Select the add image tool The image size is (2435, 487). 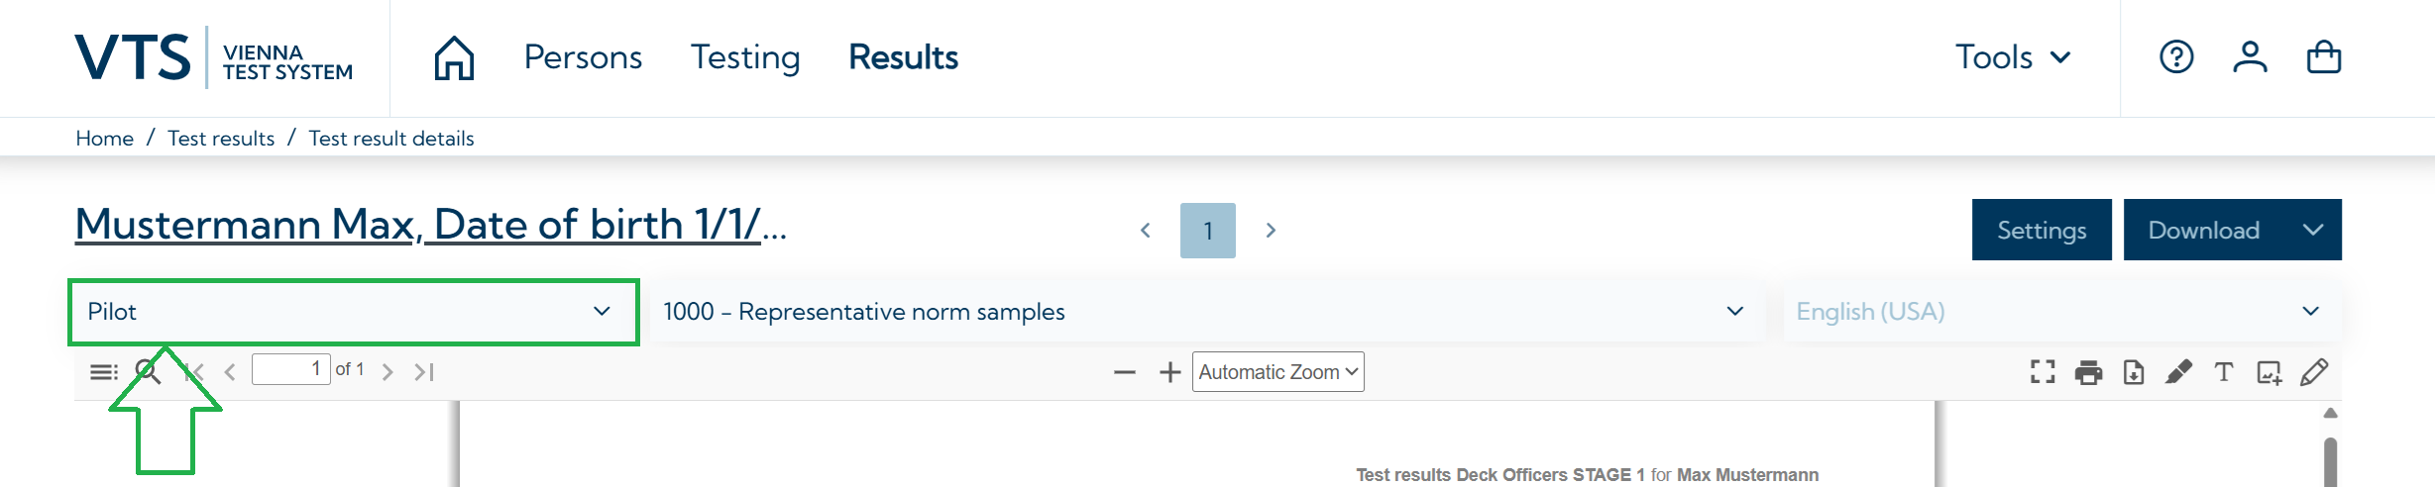2269,372
